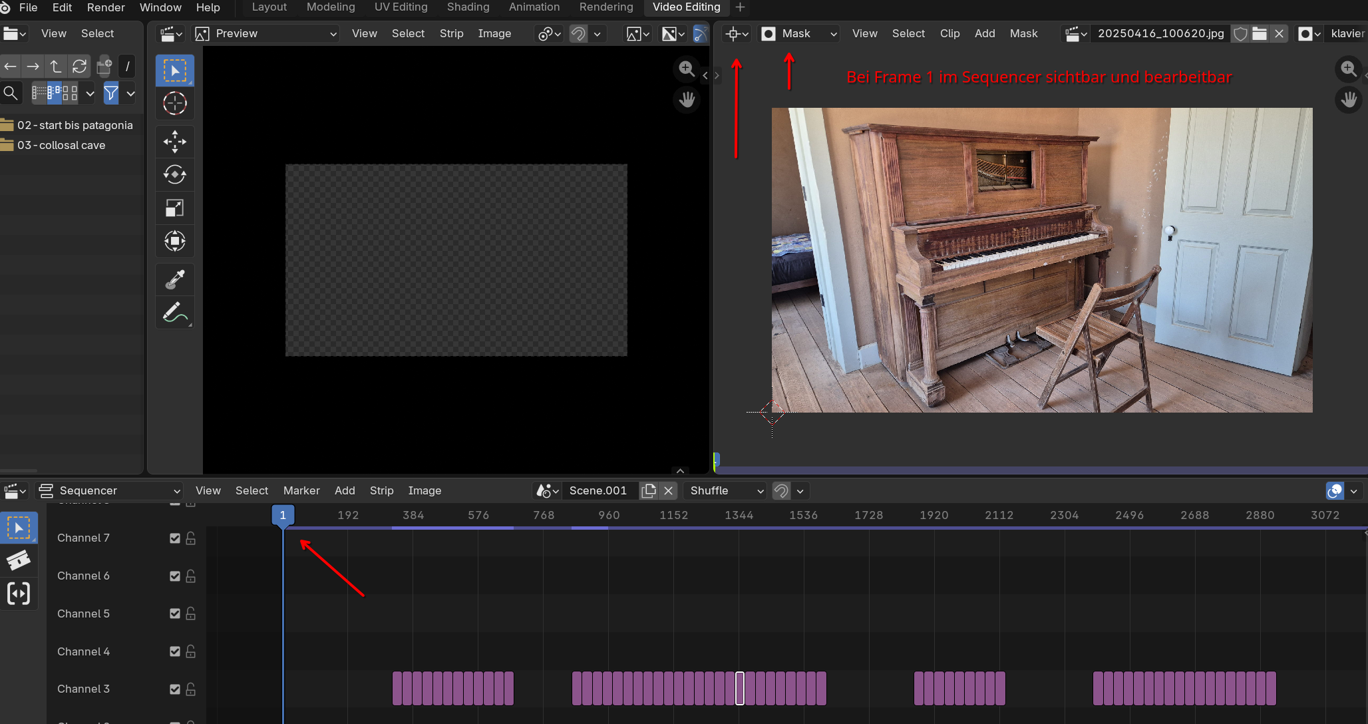Select the Blade tool in sequencer
The height and width of the screenshot is (724, 1368).
point(19,560)
